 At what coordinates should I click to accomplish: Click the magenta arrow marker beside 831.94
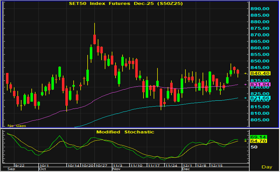click(x=245, y=84)
